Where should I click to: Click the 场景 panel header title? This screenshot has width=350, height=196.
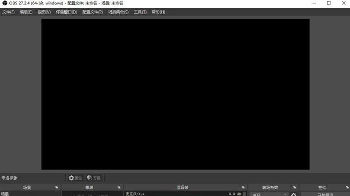click(x=27, y=188)
